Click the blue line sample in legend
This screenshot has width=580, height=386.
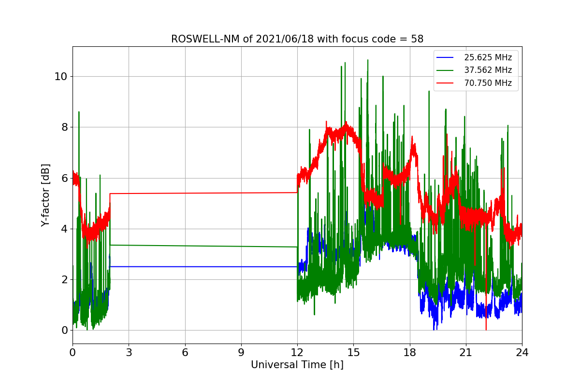(x=445, y=58)
